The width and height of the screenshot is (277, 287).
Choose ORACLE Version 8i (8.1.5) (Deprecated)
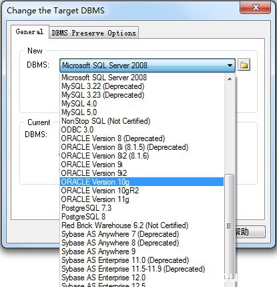[142, 147]
